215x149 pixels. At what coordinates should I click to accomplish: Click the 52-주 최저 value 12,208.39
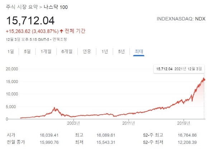[187, 142]
